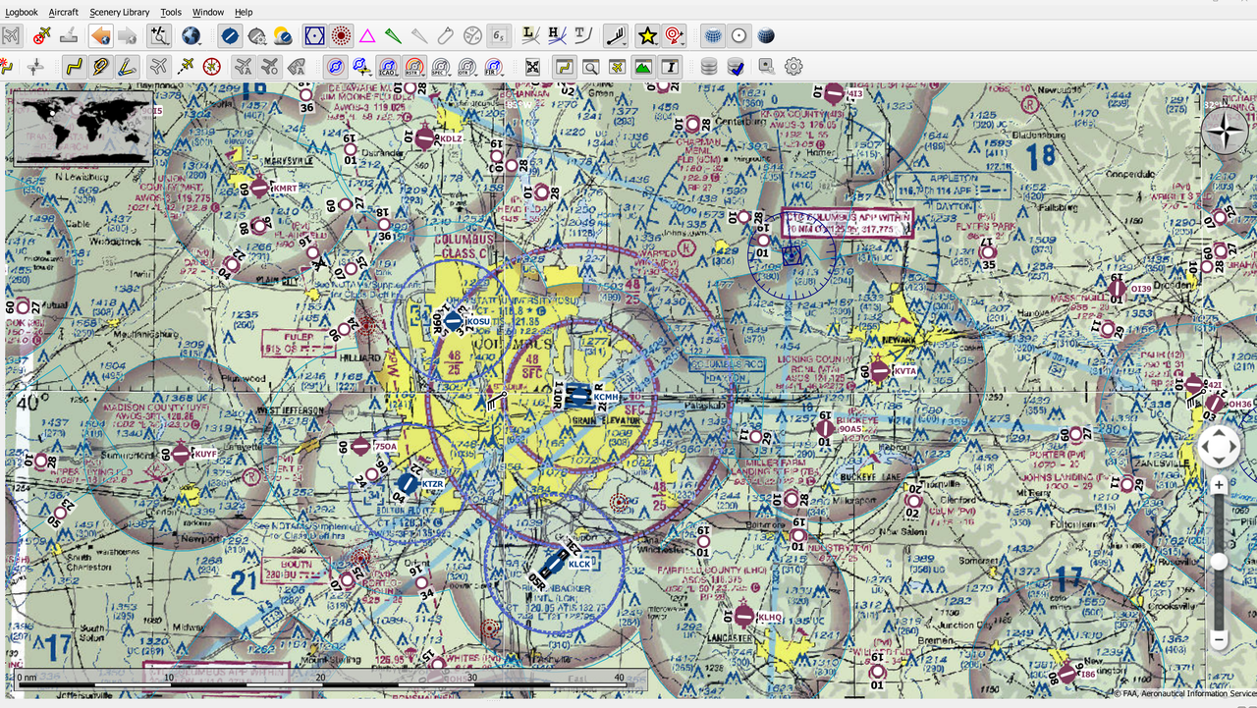Click the map zoom slider handle
The image size is (1257, 708).
(x=1219, y=561)
